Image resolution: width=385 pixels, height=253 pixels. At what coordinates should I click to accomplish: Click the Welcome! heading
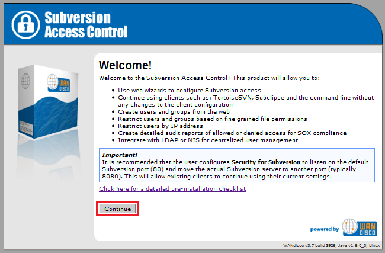tap(125, 65)
